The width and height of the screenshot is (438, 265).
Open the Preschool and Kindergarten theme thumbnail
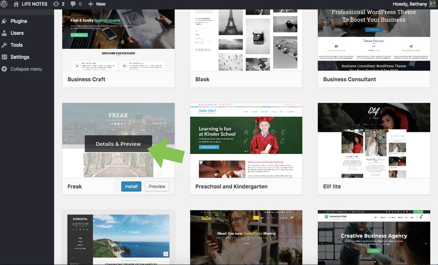(x=246, y=140)
